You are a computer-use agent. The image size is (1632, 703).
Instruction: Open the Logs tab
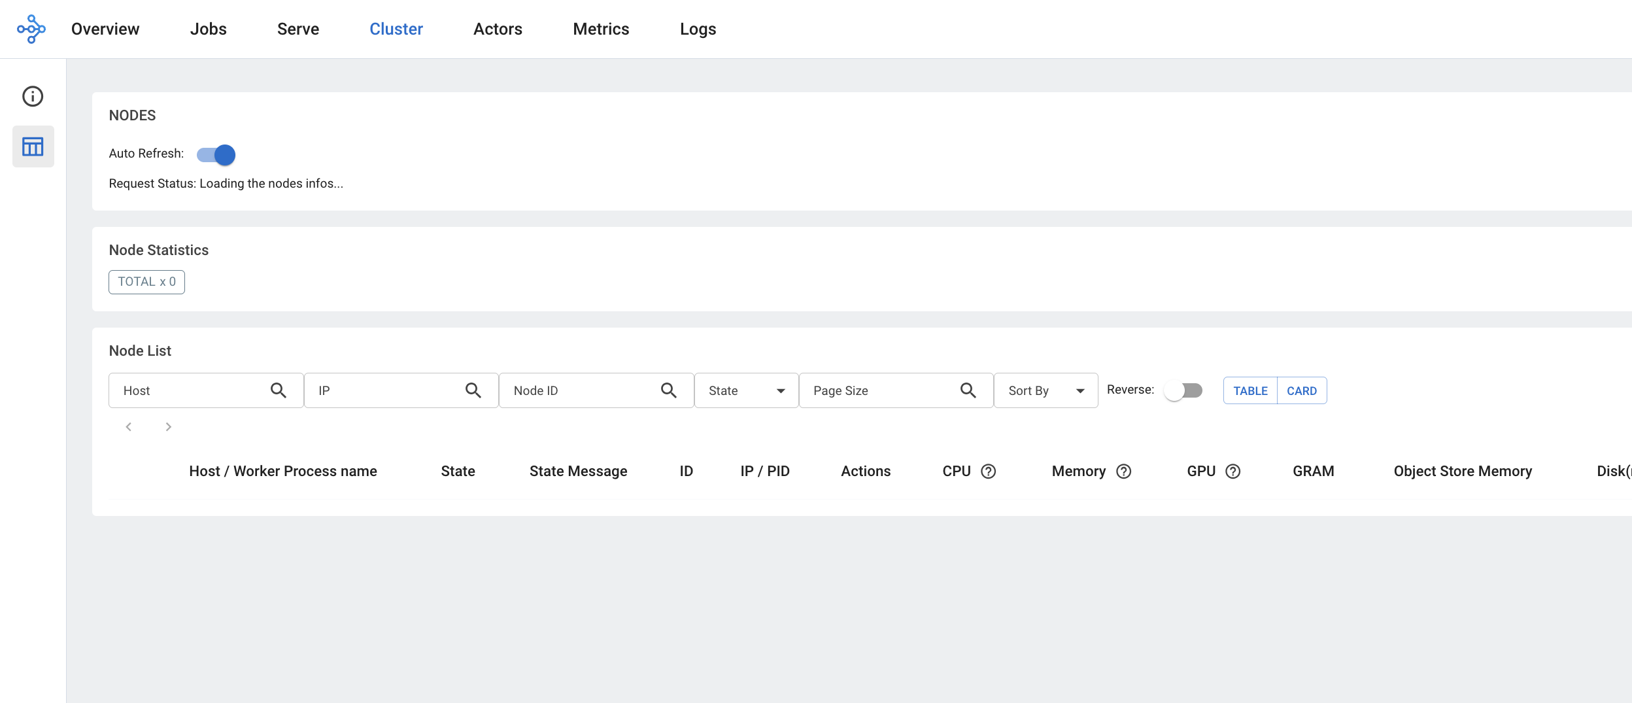pyautogui.click(x=698, y=29)
